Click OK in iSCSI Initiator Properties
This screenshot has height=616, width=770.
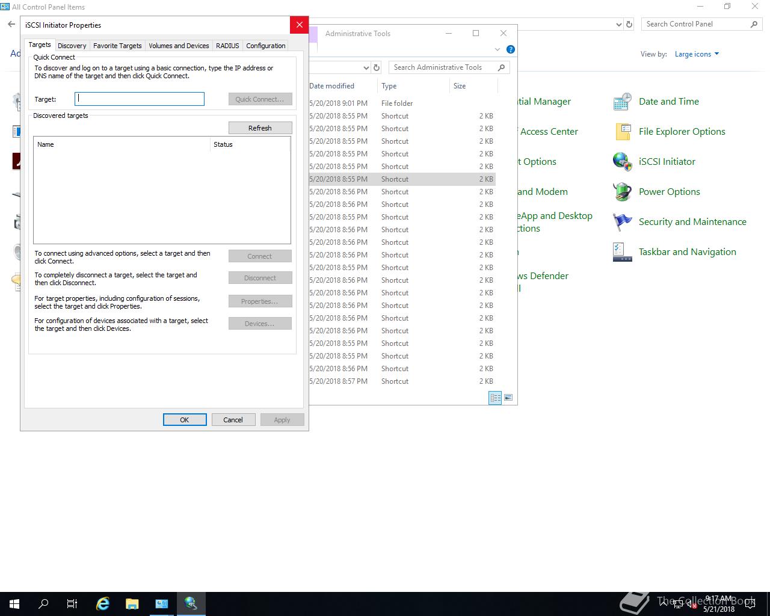[185, 420]
